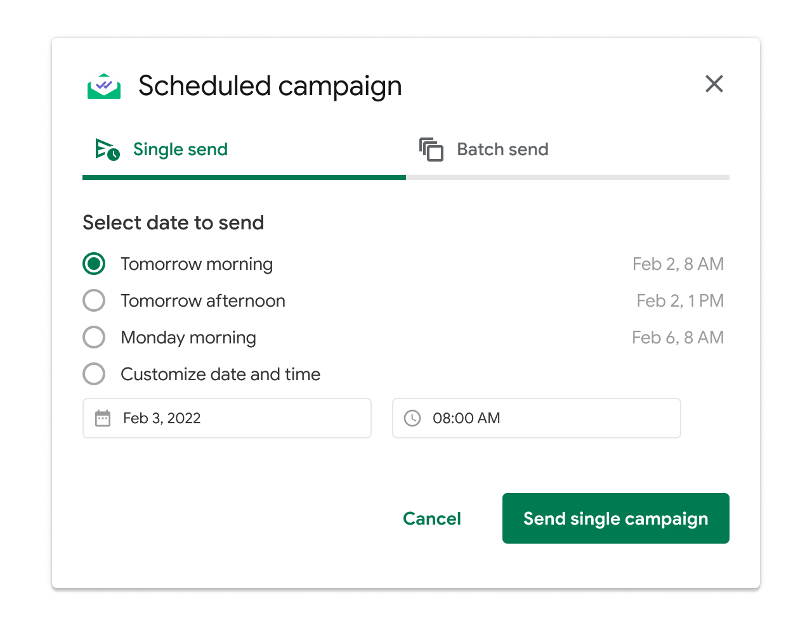812x626 pixels.
Task: Click the clock icon in time field
Action: pyautogui.click(x=412, y=418)
